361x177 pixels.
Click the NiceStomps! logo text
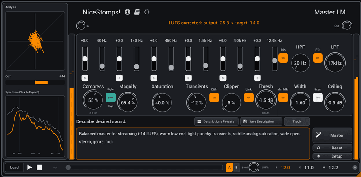[x=102, y=13]
